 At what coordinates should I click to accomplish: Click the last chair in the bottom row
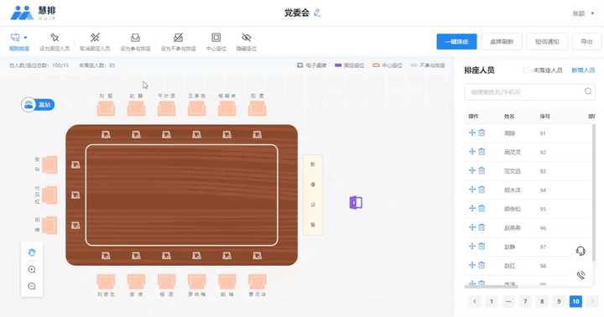(x=258, y=282)
